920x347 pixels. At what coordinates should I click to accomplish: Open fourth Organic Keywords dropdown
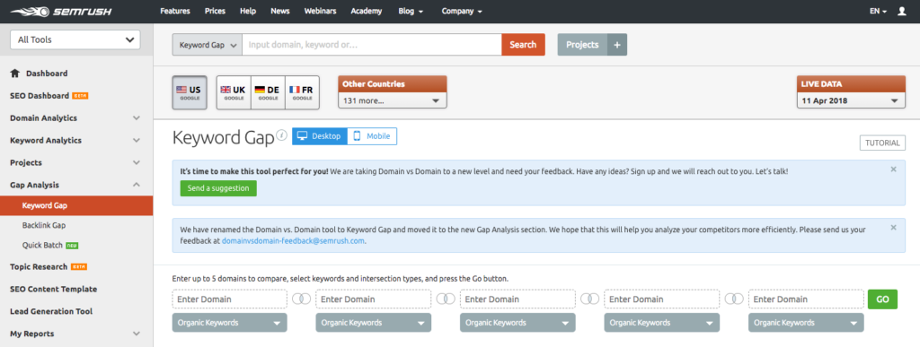click(x=662, y=323)
